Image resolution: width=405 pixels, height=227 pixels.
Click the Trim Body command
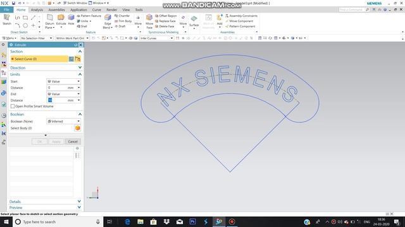(123, 21)
